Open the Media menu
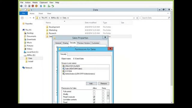This screenshot has height=108, width=192. 35,2
